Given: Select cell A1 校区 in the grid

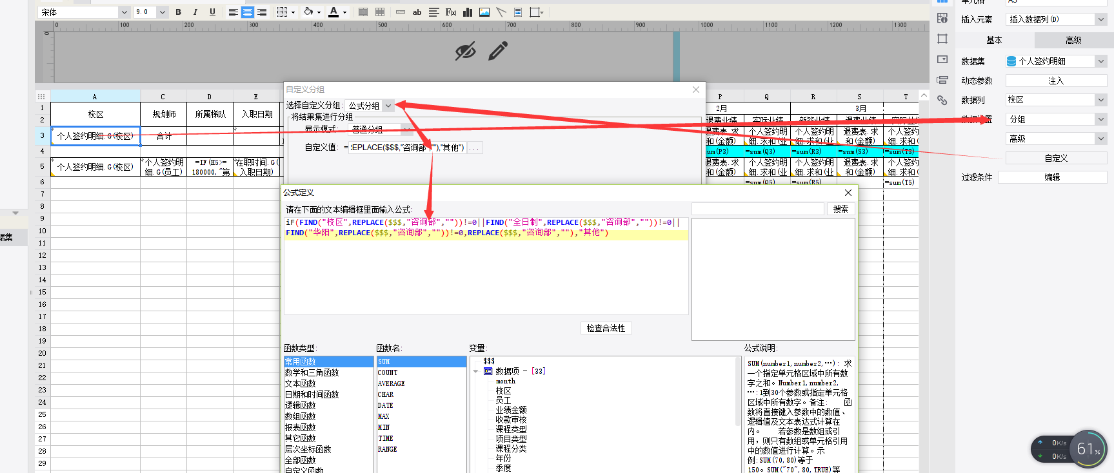Looking at the screenshot, I should (95, 114).
